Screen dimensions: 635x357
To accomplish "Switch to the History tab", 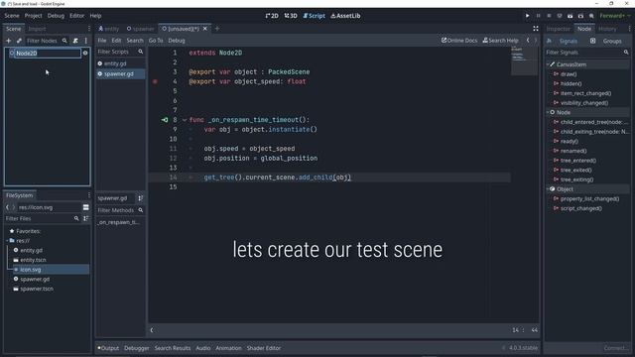I will coord(607,29).
